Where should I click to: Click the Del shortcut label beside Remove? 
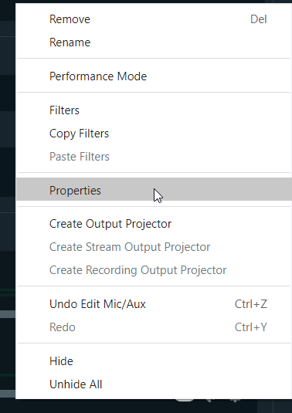259,19
